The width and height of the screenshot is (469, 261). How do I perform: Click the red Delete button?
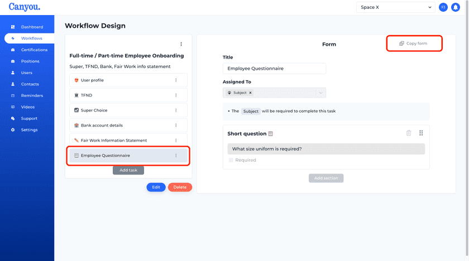click(180, 187)
